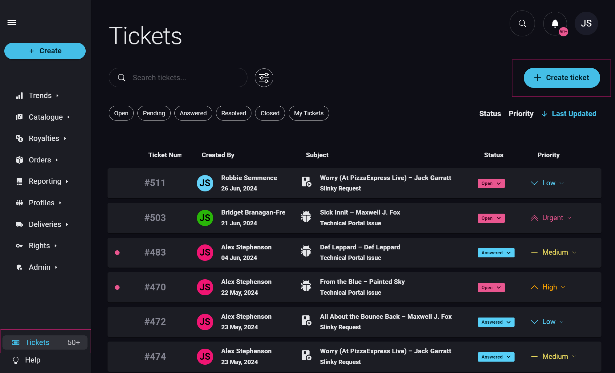Click the Admin shield icon
This screenshot has width=615, height=373.
click(x=19, y=267)
